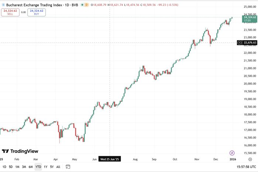Switch to the 1M range
The height and width of the screenshot is (172, 258).
coord(17,167)
